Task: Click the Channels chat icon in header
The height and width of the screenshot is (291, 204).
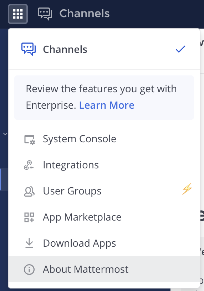Action: [x=45, y=14]
